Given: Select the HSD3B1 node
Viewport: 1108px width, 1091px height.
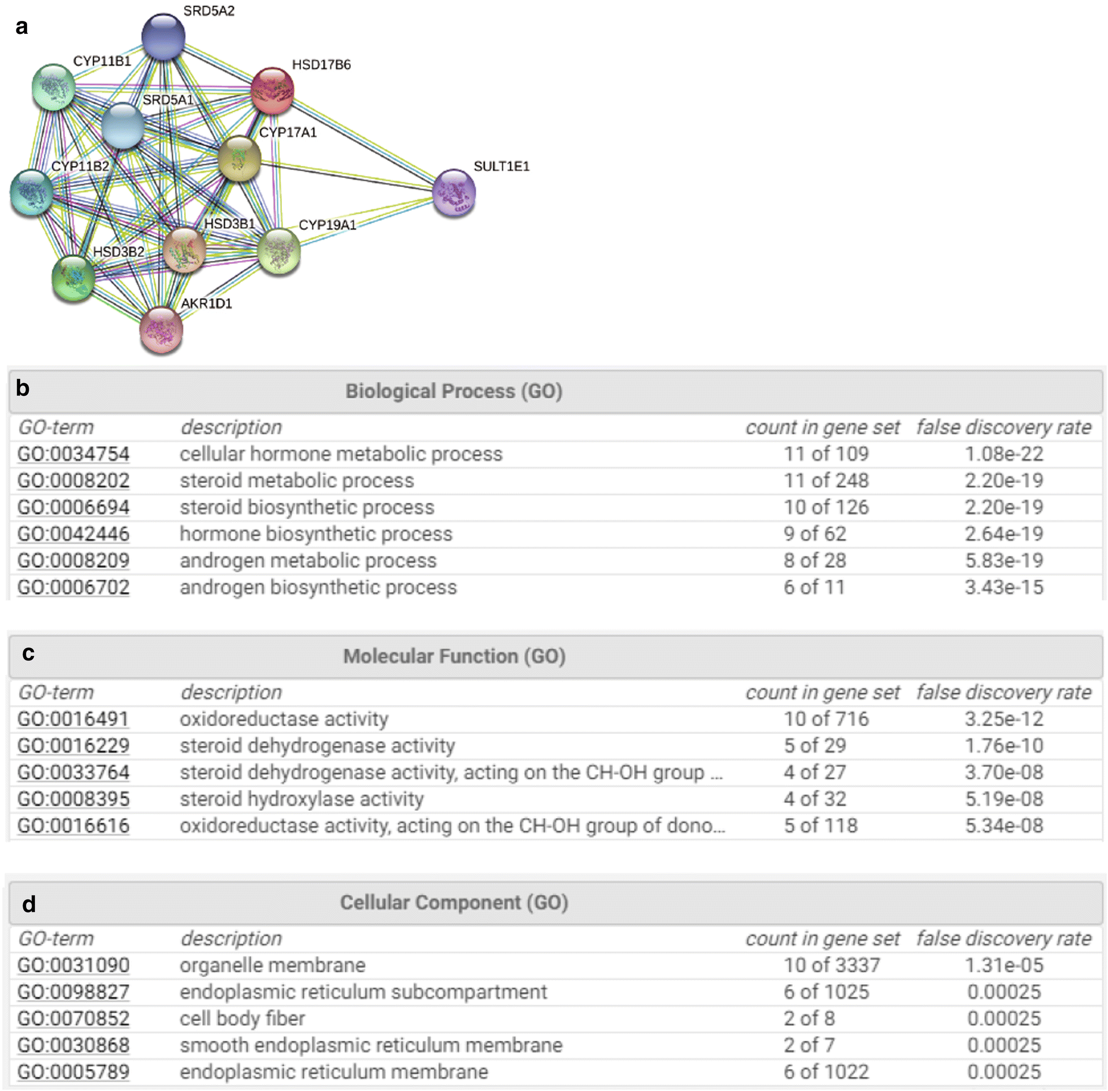Looking at the screenshot, I should point(184,250).
